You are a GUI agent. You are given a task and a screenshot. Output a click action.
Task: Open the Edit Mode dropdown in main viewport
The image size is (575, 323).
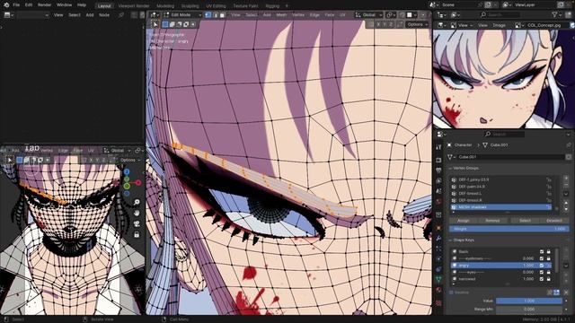(x=182, y=15)
